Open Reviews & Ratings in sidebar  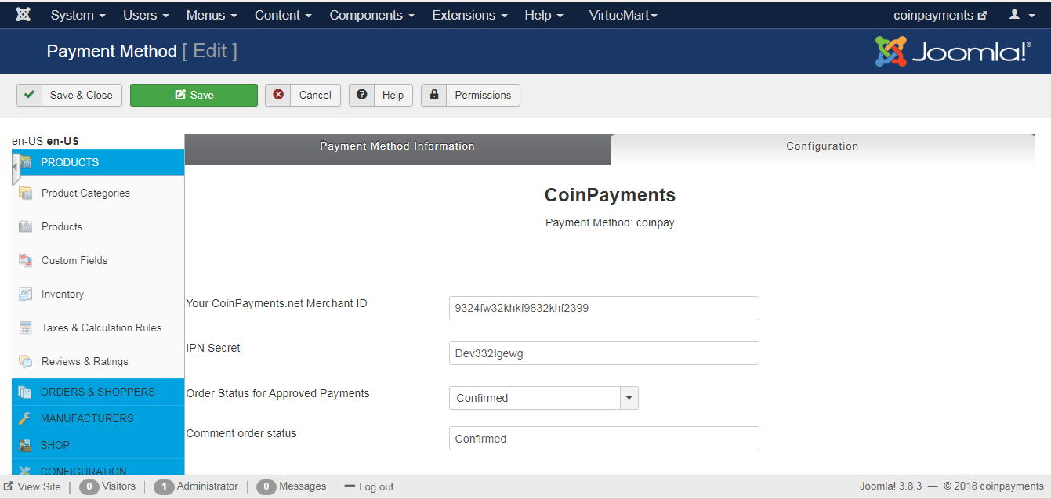85,361
